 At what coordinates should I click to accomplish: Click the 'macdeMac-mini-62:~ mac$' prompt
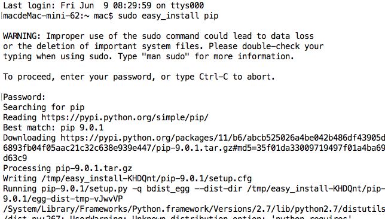point(58,16)
